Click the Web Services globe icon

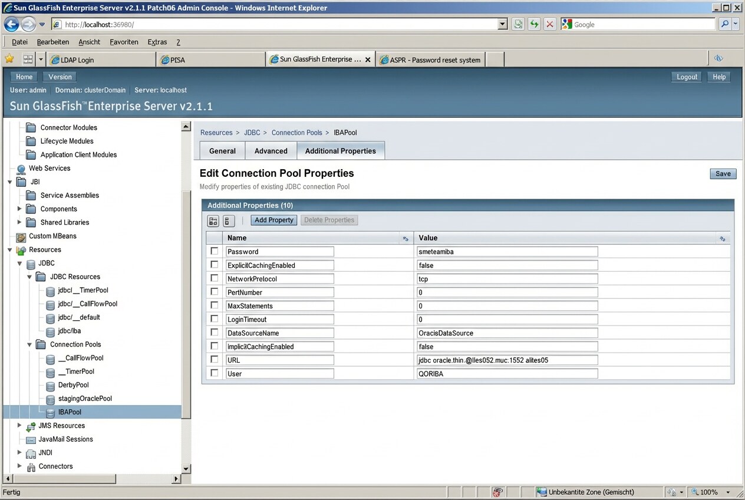pos(21,169)
